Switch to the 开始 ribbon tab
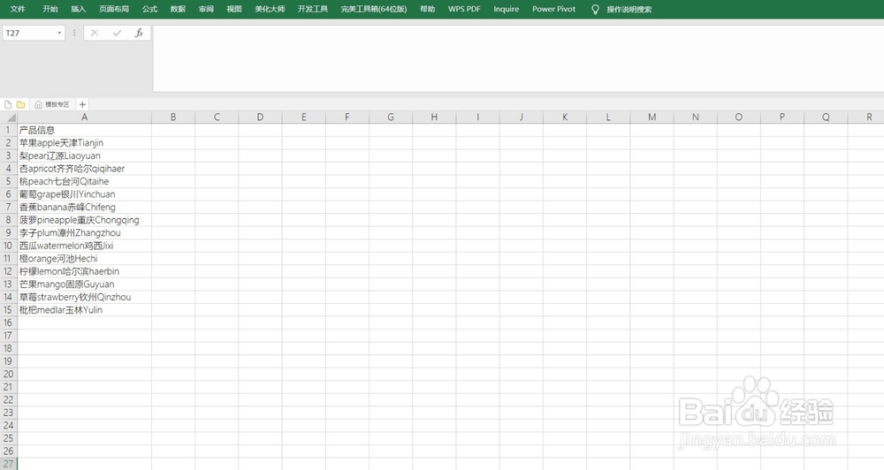The width and height of the screenshot is (884, 470). click(50, 9)
